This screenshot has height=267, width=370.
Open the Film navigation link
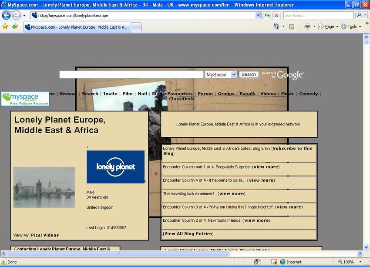coord(128,94)
